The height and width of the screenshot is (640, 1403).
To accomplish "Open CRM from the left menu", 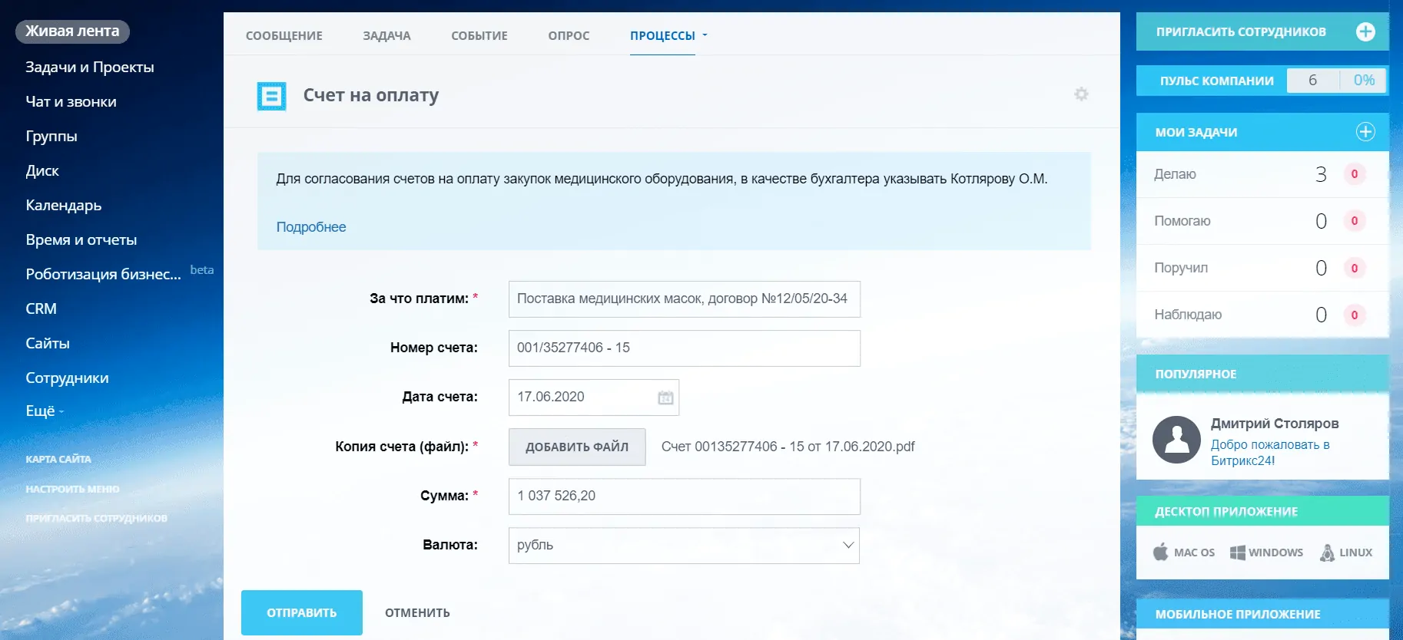I will click(x=41, y=308).
